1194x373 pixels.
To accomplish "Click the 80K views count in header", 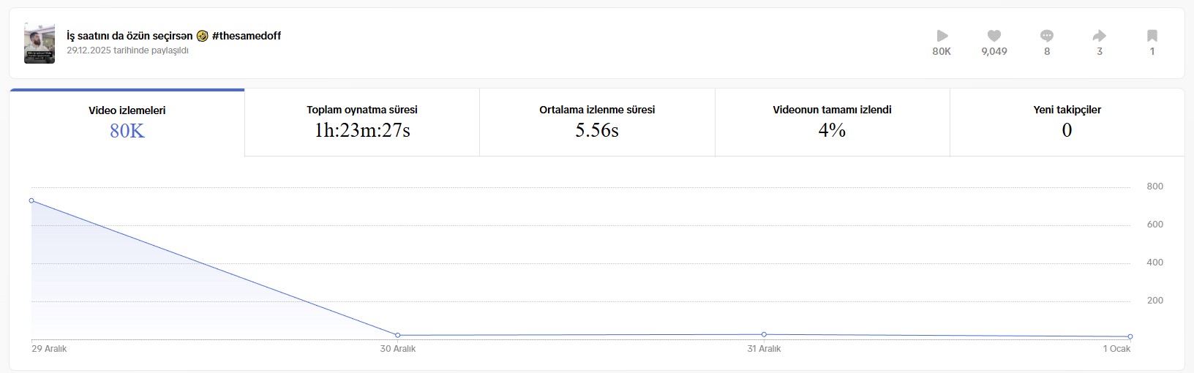I will 942,51.
